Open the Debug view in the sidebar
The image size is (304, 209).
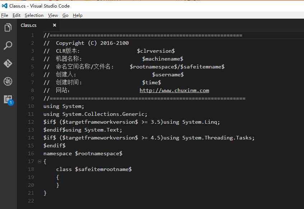point(8,81)
